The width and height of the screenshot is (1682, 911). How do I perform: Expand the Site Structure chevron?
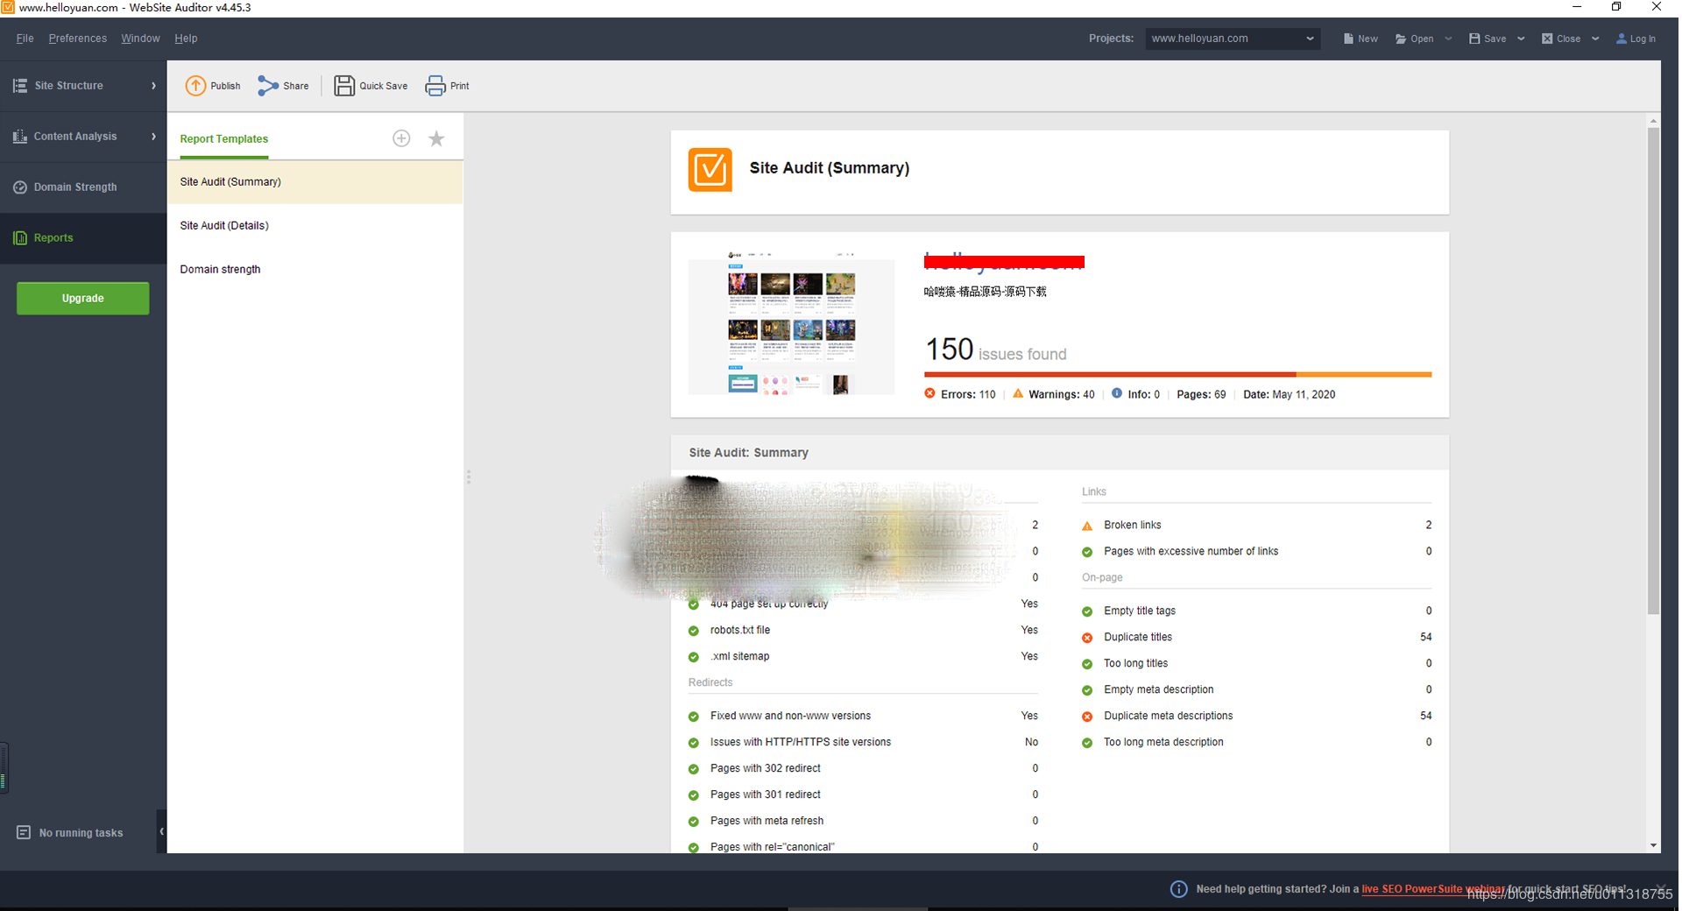coord(153,86)
